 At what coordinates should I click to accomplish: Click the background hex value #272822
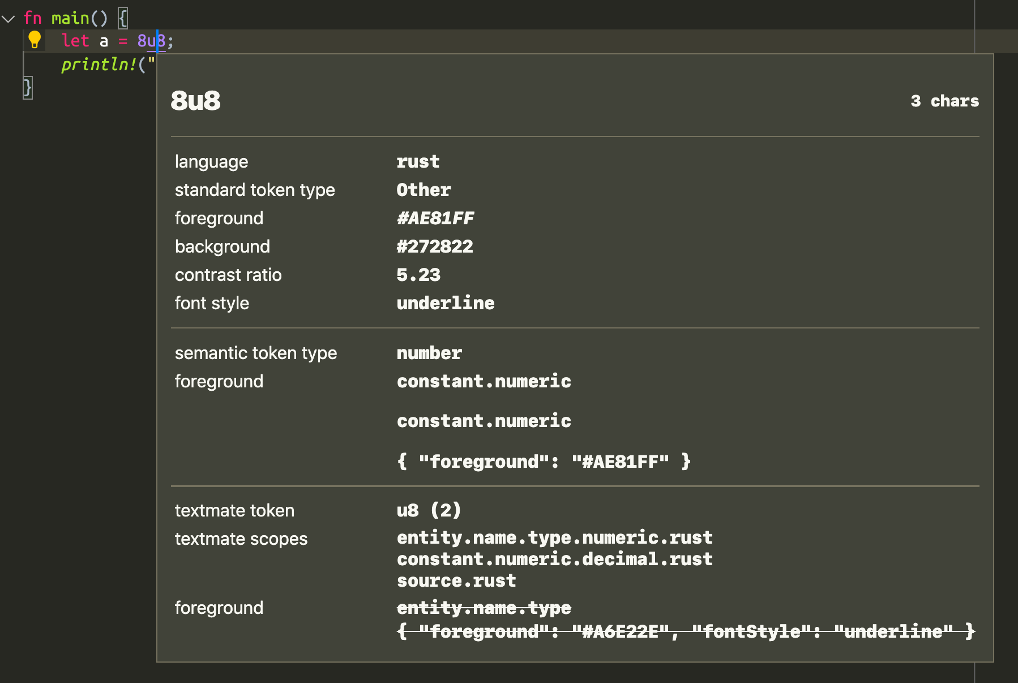point(435,246)
